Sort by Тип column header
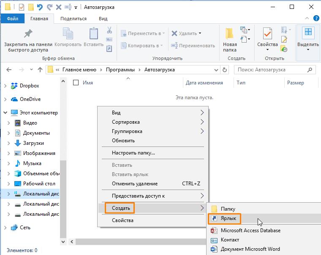The height and width of the screenshot is (255, 321). tap(241, 83)
